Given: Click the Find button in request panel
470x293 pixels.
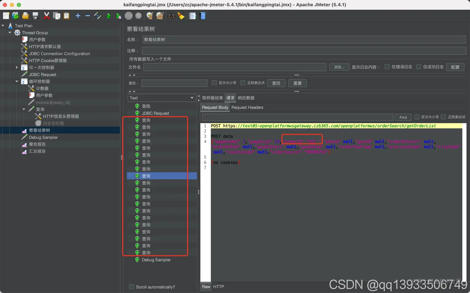Looking at the screenshot, I should tap(403, 117).
